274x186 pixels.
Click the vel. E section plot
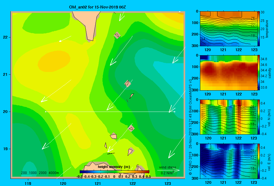click(229, 161)
